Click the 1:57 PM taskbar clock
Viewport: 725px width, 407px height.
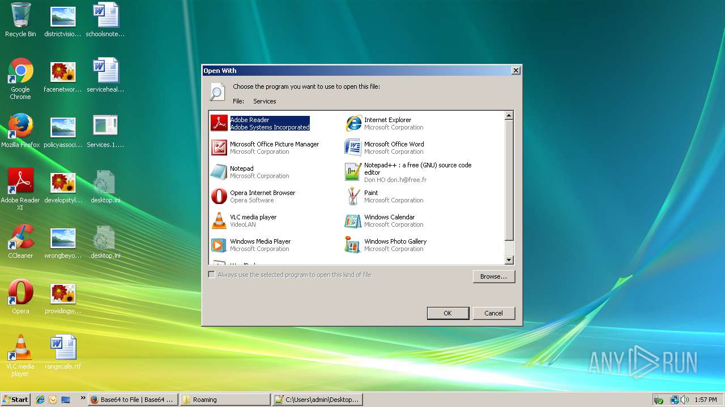click(706, 400)
